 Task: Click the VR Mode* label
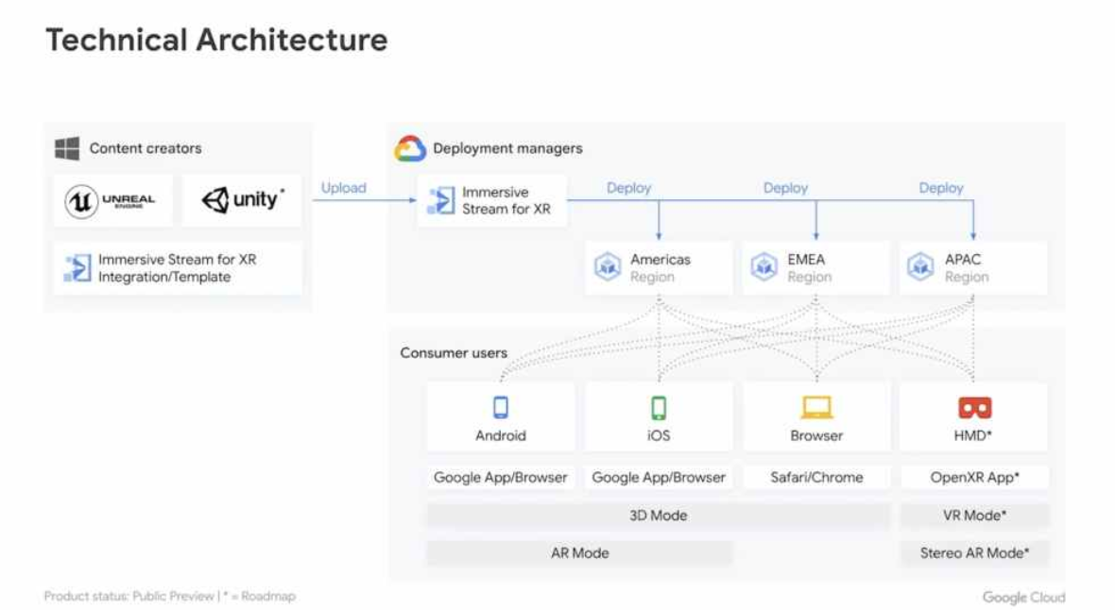(974, 516)
